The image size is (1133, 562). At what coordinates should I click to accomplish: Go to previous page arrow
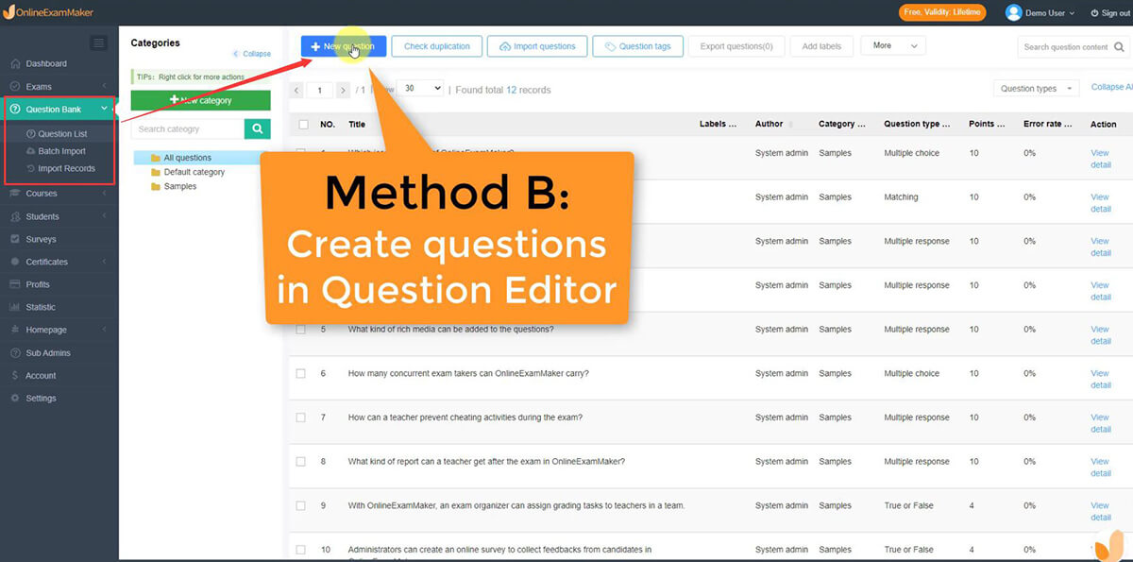point(296,90)
